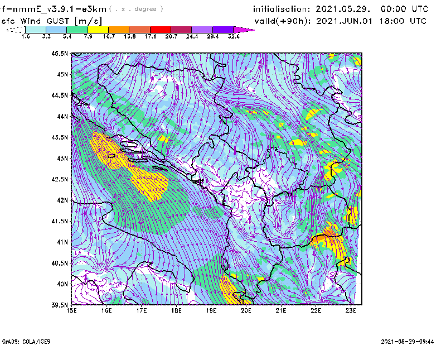Click the 18E longitude axis label

pos(176,310)
